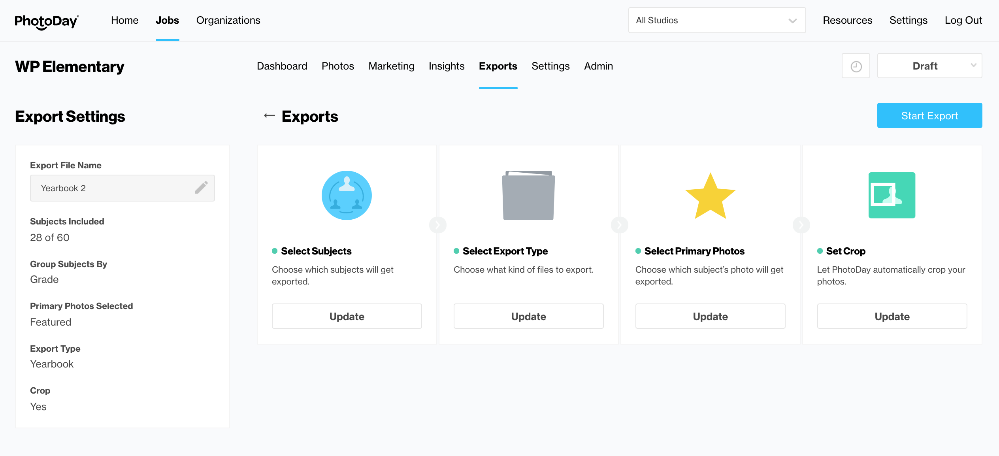Click the '28 of 60' subjects value
The width and height of the screenshot is (999, 456).
pyautogui.click(x=50, y=237)
